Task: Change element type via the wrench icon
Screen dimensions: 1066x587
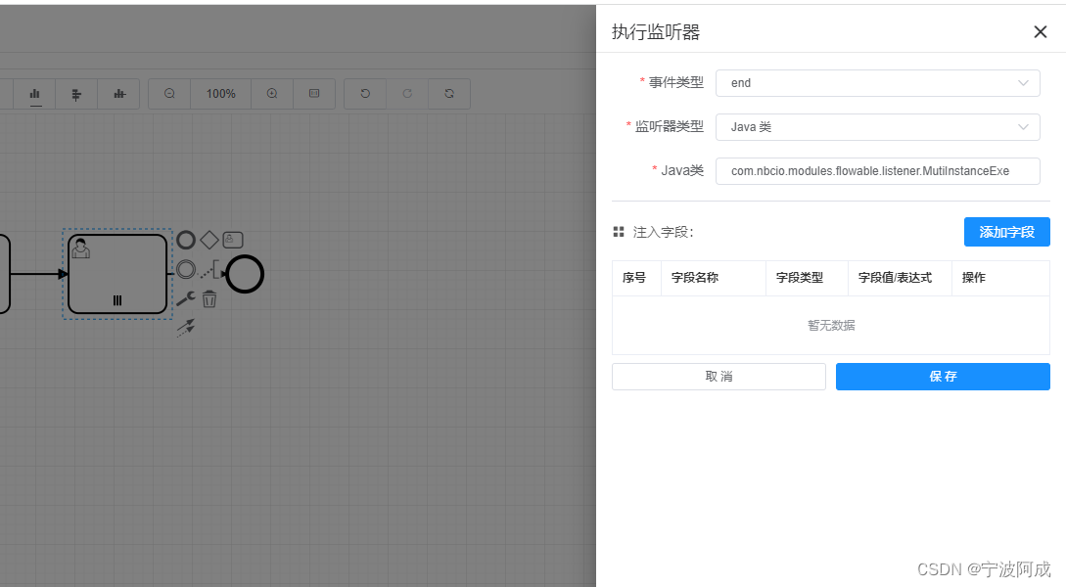Action: (185, 297)
